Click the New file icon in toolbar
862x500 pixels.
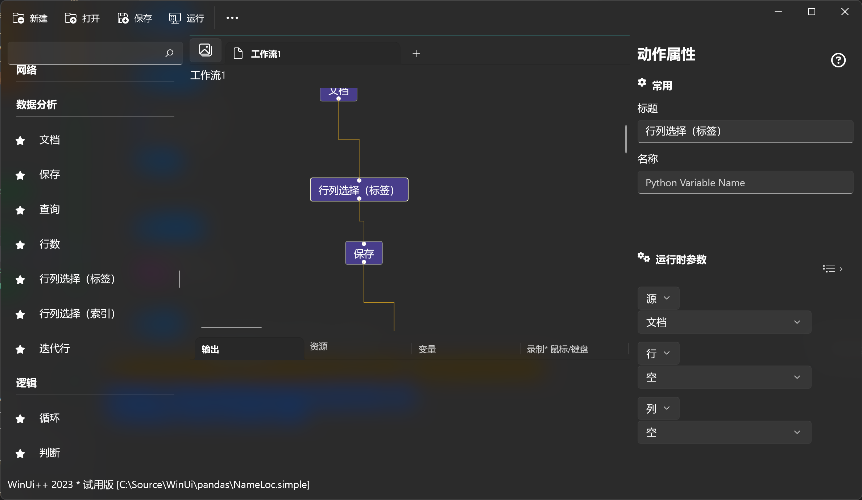click(x=18, y=18)
